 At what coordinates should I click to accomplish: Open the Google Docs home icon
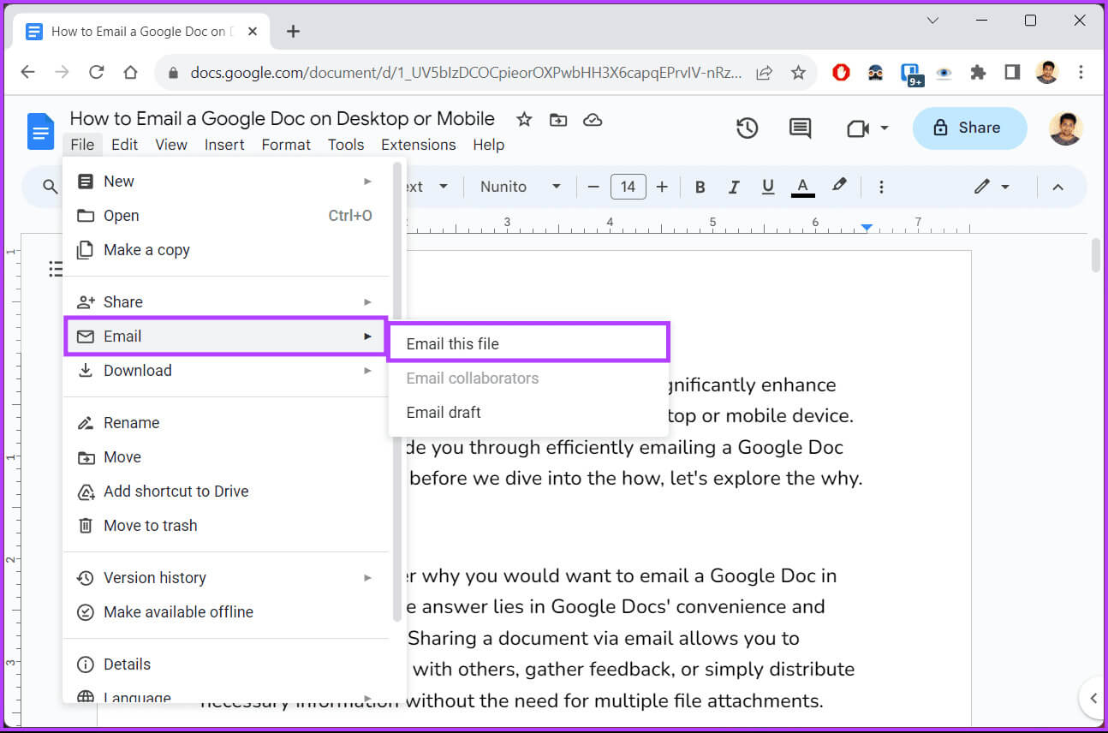click(40, 131)
